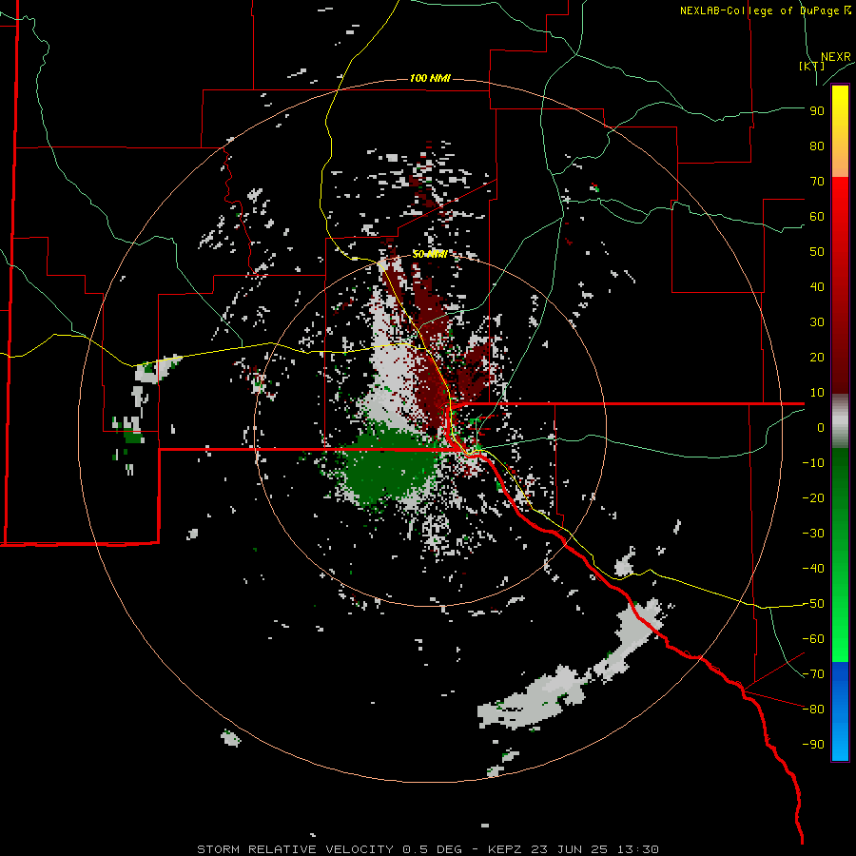Click the 50 value on velocity scale
The height and width of the screenshot is (856, 856).
click(x=817, y=252)
